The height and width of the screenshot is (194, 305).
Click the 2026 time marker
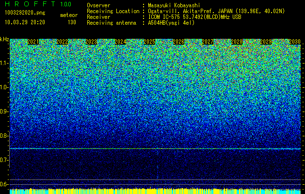[x=178, y=42]
